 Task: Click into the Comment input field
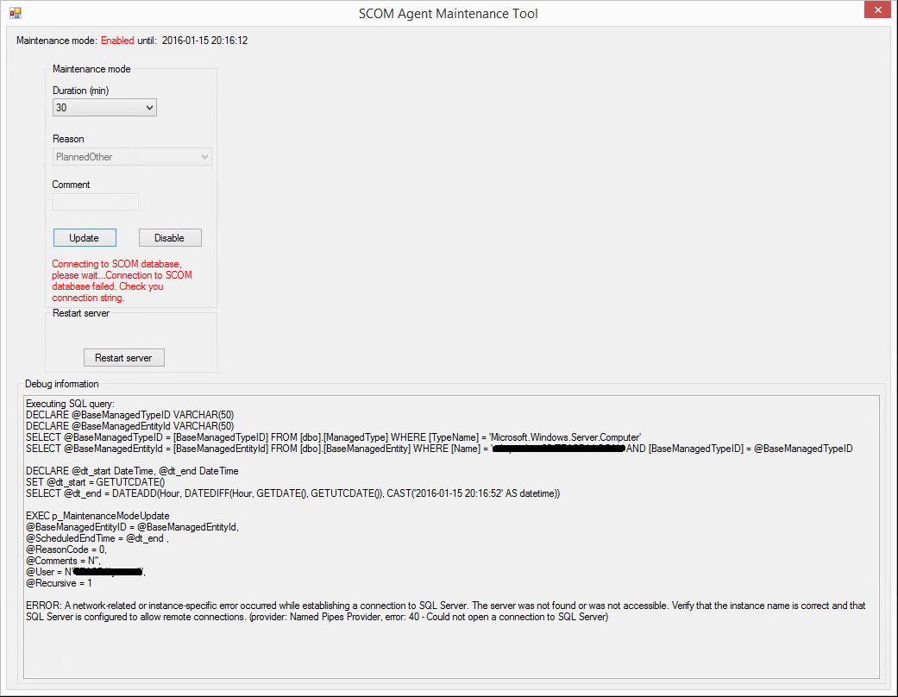[x=96, y=202]
